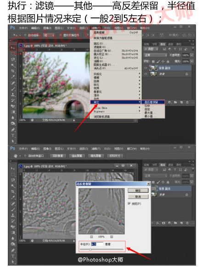Zoom out preview in High Pass dialog

point(91,237)
